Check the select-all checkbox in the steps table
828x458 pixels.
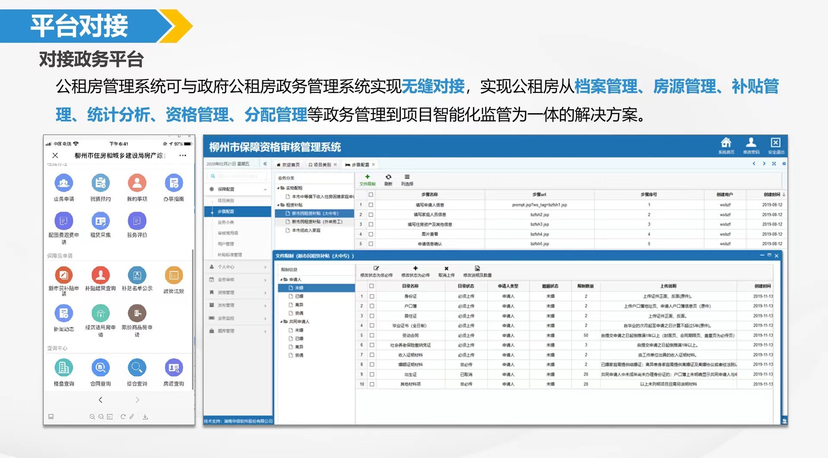[371, 195]
